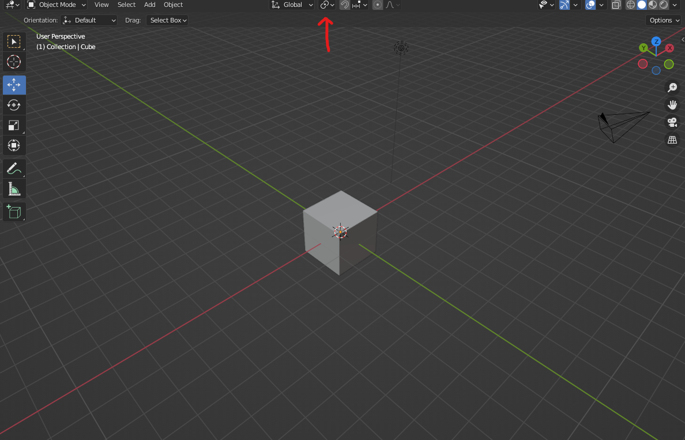
Task: Toggle Show Overlays button
Action: [x=590, y=5]
